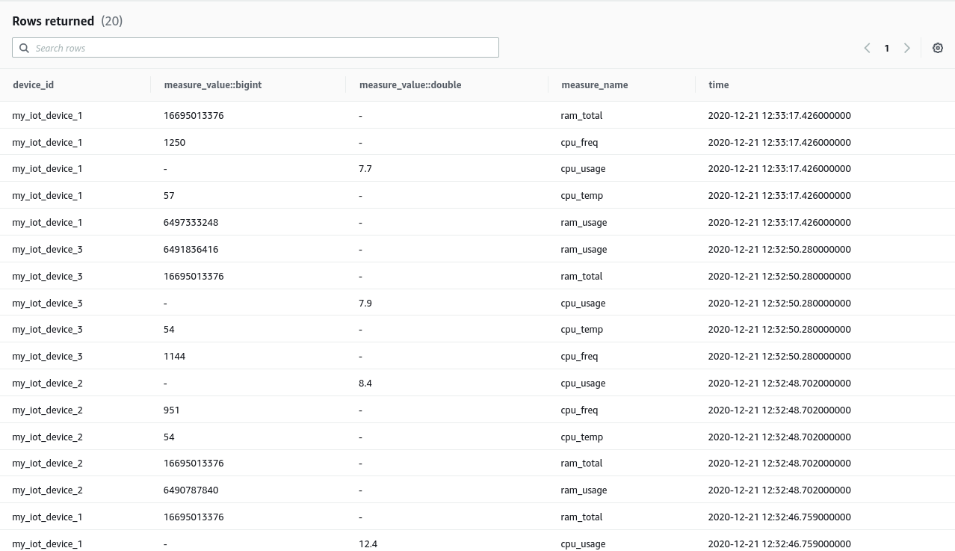Click the Rows returned (20) heading
955x551 pixels.
[67, 21]
